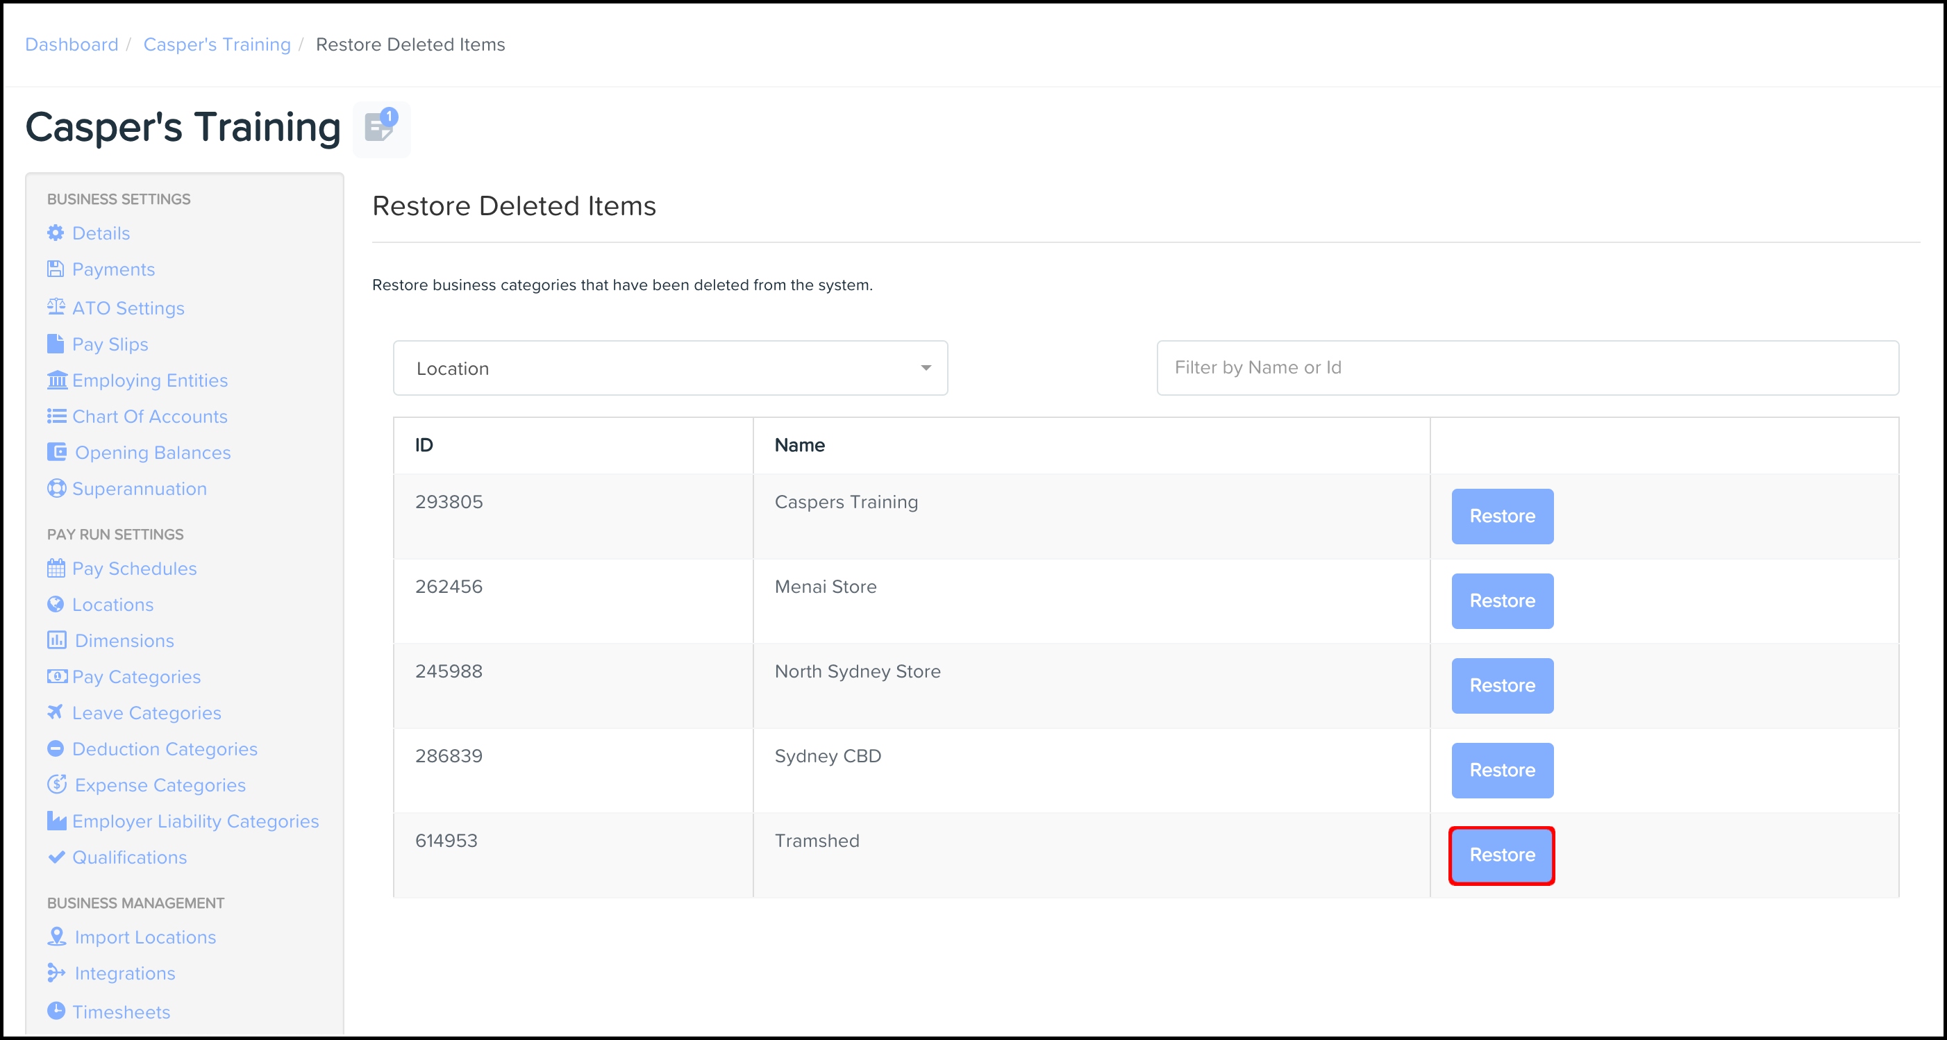This screenshot has height=1040, width=1947.
Task: Click the Location dropdown arrow
Action: [925, 368]
